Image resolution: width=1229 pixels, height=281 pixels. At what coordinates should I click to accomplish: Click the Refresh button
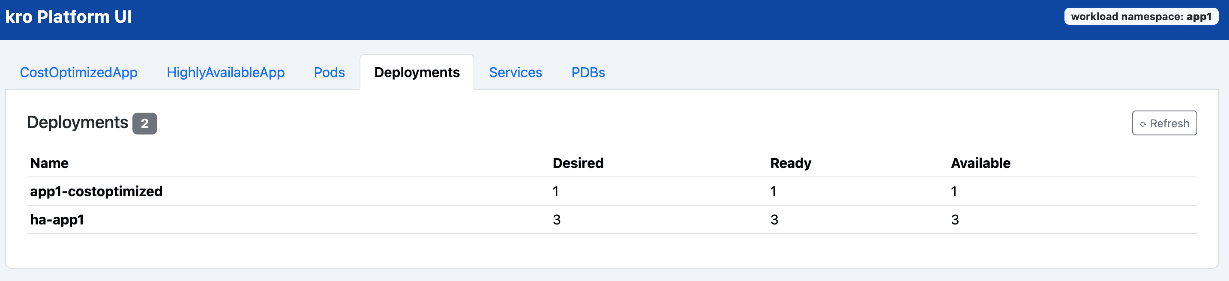[1163, 123]
